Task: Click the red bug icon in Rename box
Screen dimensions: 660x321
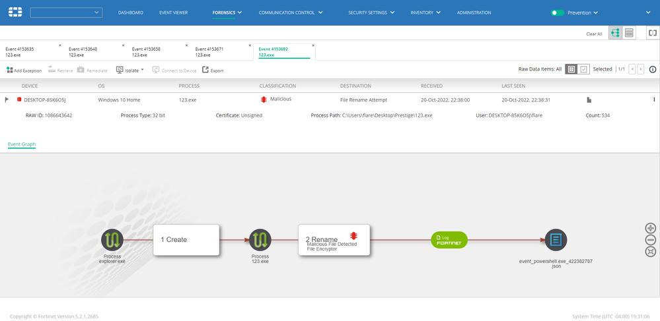Action: point(353,235)
